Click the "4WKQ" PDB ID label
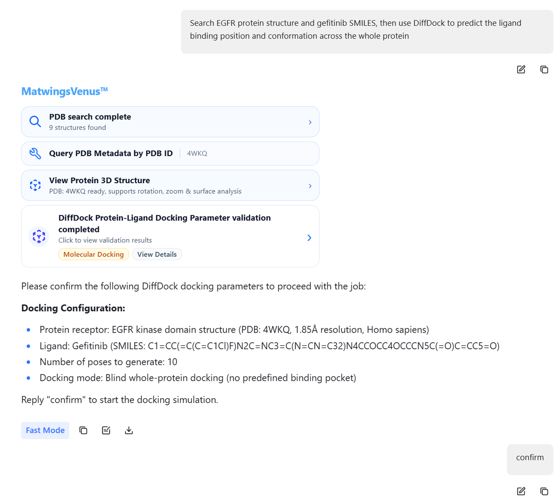Viewport: 559px width, 504px height. pos(197,153)
